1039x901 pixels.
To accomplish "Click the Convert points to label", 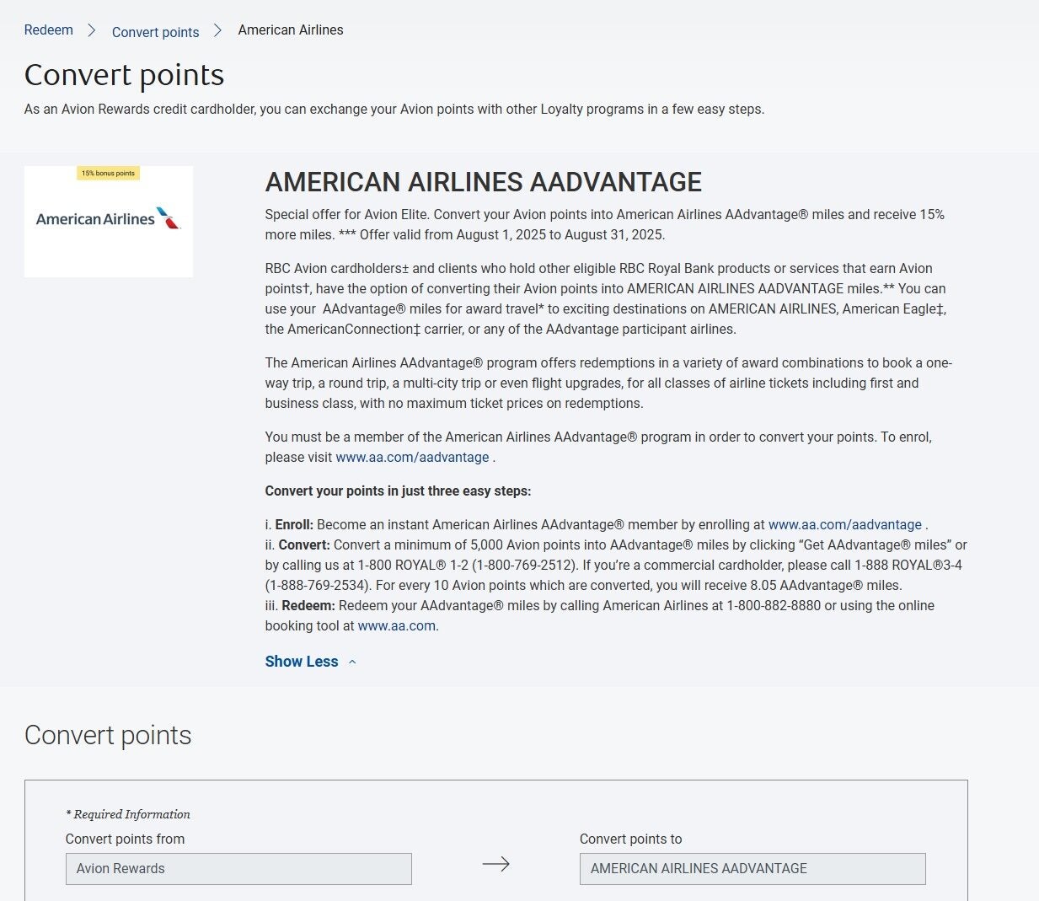I will pos(630,839).
